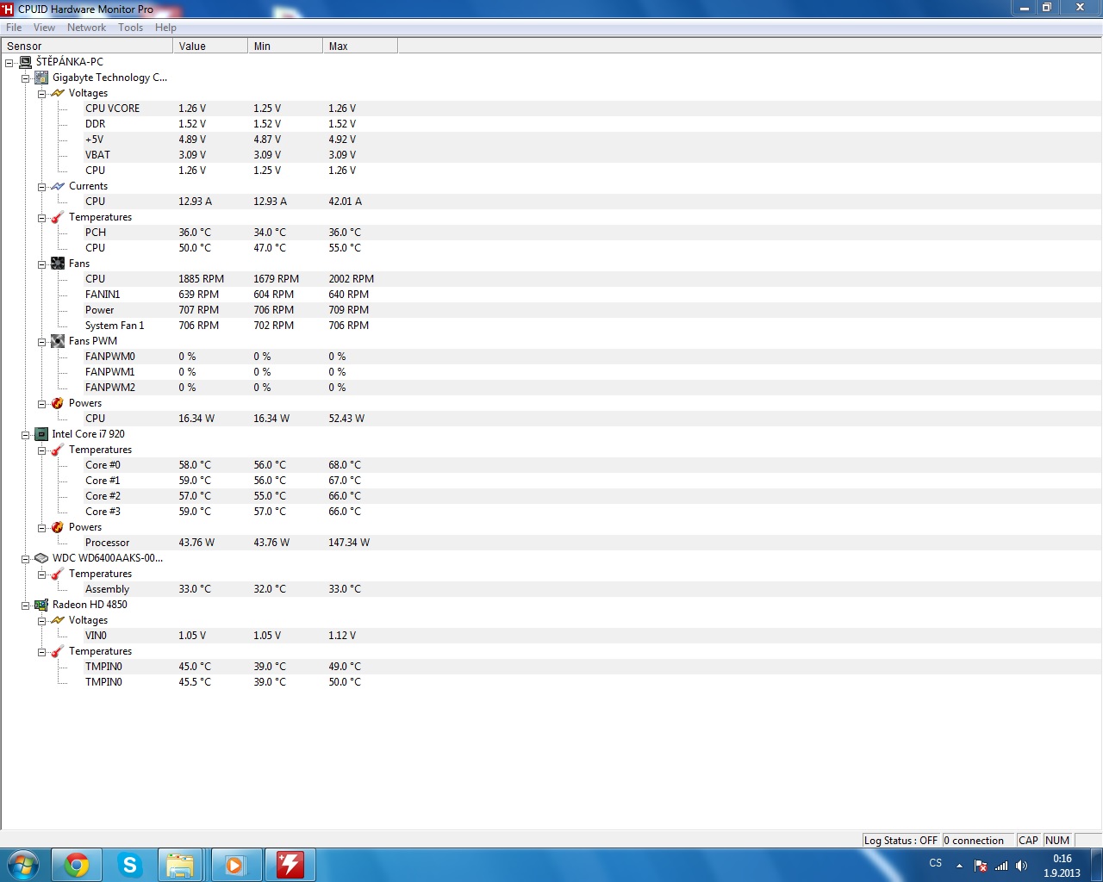The height and width of the screenshot is (882, 1103).
Task: Collapse the Intel Core i7 920 node
Action: pyautogui.click(x=25, y=435)
